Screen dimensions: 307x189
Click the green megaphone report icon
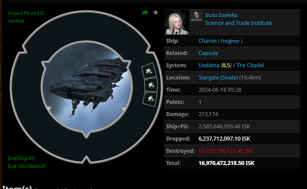tap(145, 13)
